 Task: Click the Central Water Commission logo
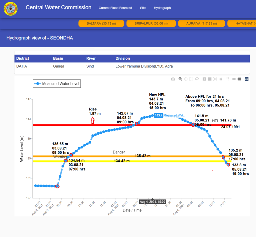click(10, 9)
